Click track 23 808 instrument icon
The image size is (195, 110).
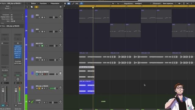click(x=32, y=16)
